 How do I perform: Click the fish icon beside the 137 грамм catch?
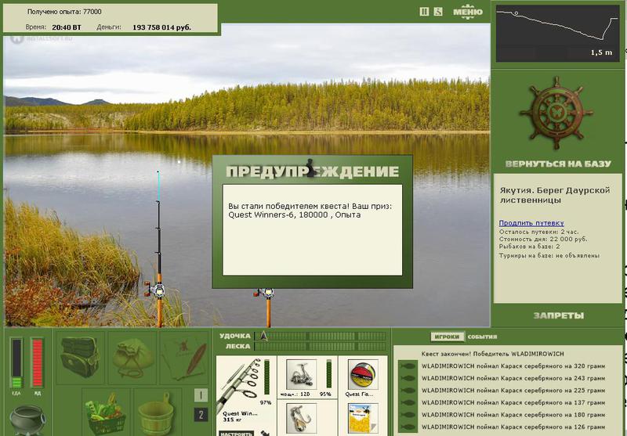(x=408, y=402)
